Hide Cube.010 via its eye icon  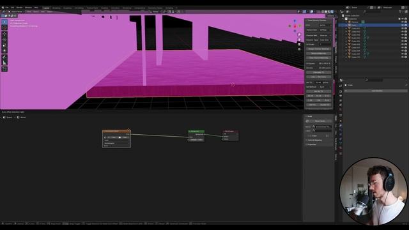click(403, 57)
